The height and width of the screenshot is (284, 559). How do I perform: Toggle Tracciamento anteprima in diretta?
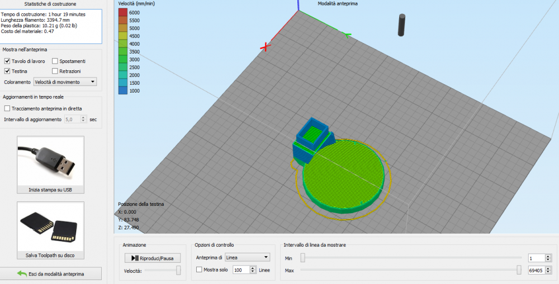7,108
